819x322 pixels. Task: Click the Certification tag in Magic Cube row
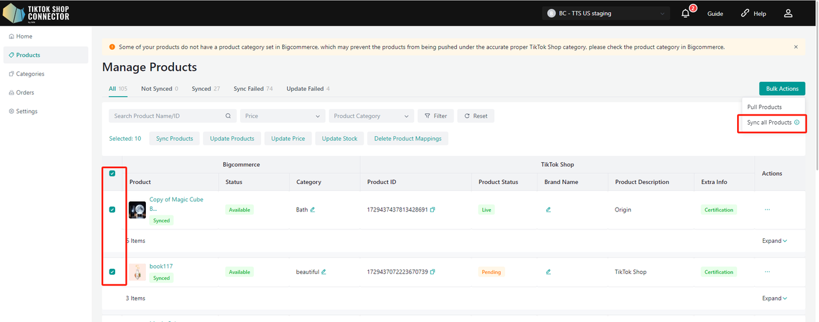click(x=719, y=210)
